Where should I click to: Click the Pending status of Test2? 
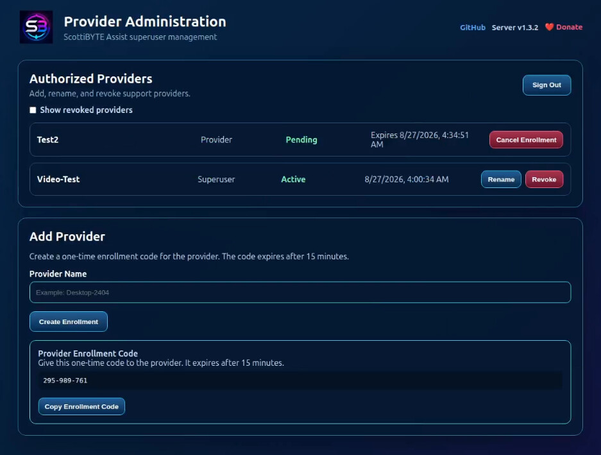(301, 140)
